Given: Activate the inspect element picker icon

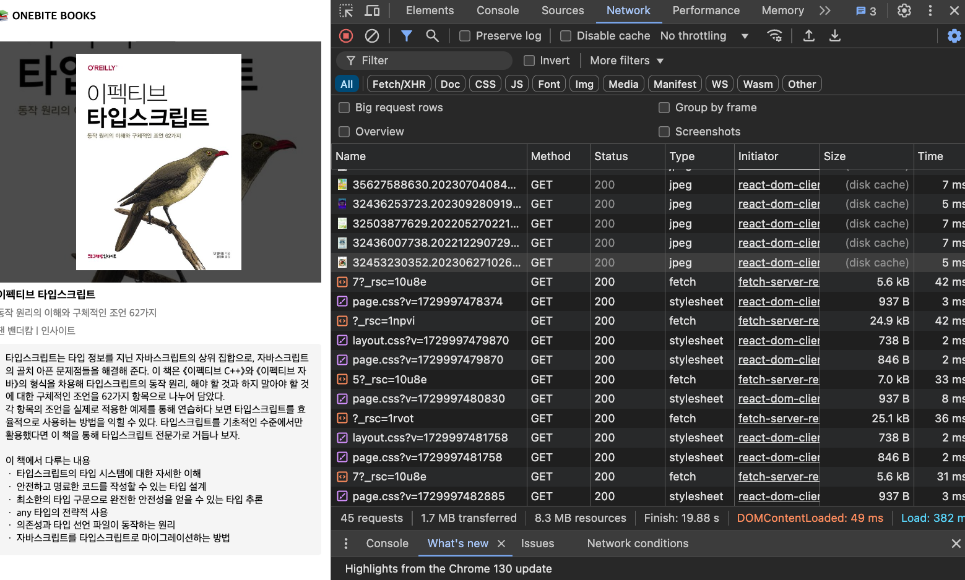Looking at the screenshot, I should click(x=346, y=11).
